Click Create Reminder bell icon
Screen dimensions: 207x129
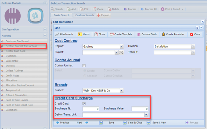pos(163,34)
